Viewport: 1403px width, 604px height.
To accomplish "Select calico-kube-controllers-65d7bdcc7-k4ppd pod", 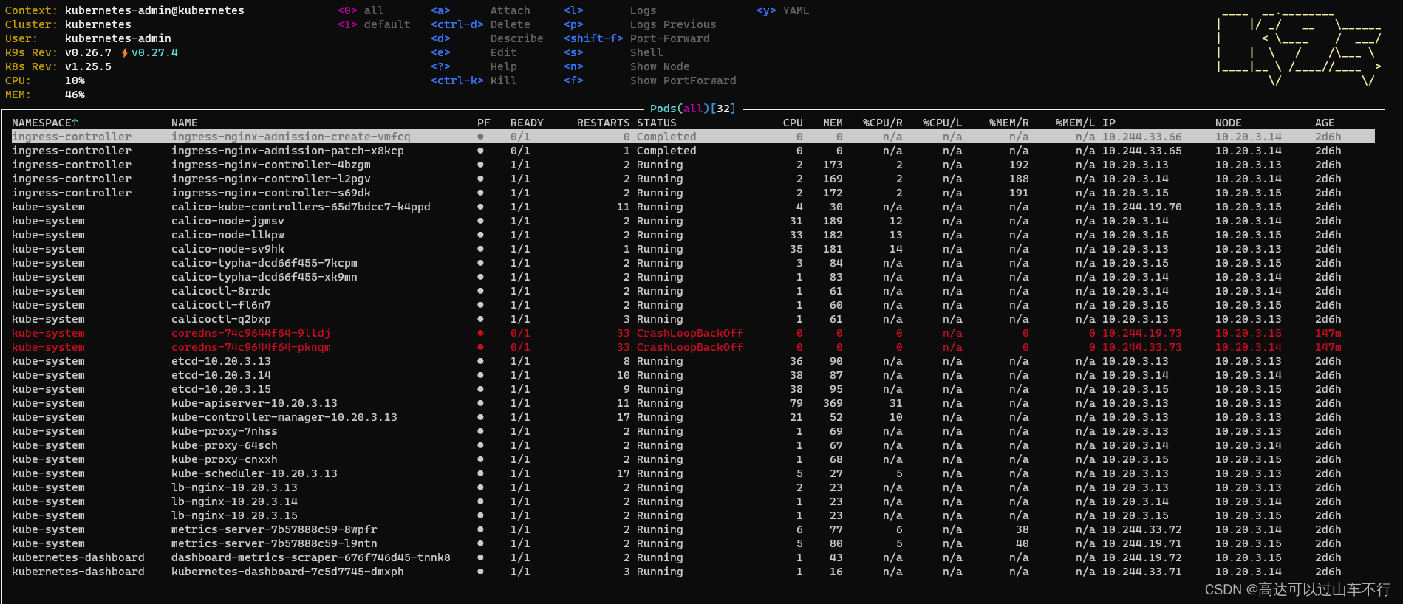I will [x=693, y=207].
